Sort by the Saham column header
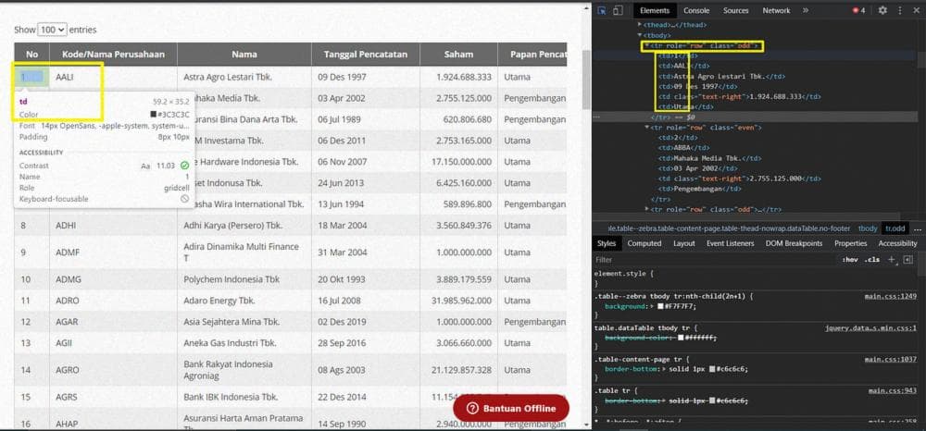 pos(459,55)
